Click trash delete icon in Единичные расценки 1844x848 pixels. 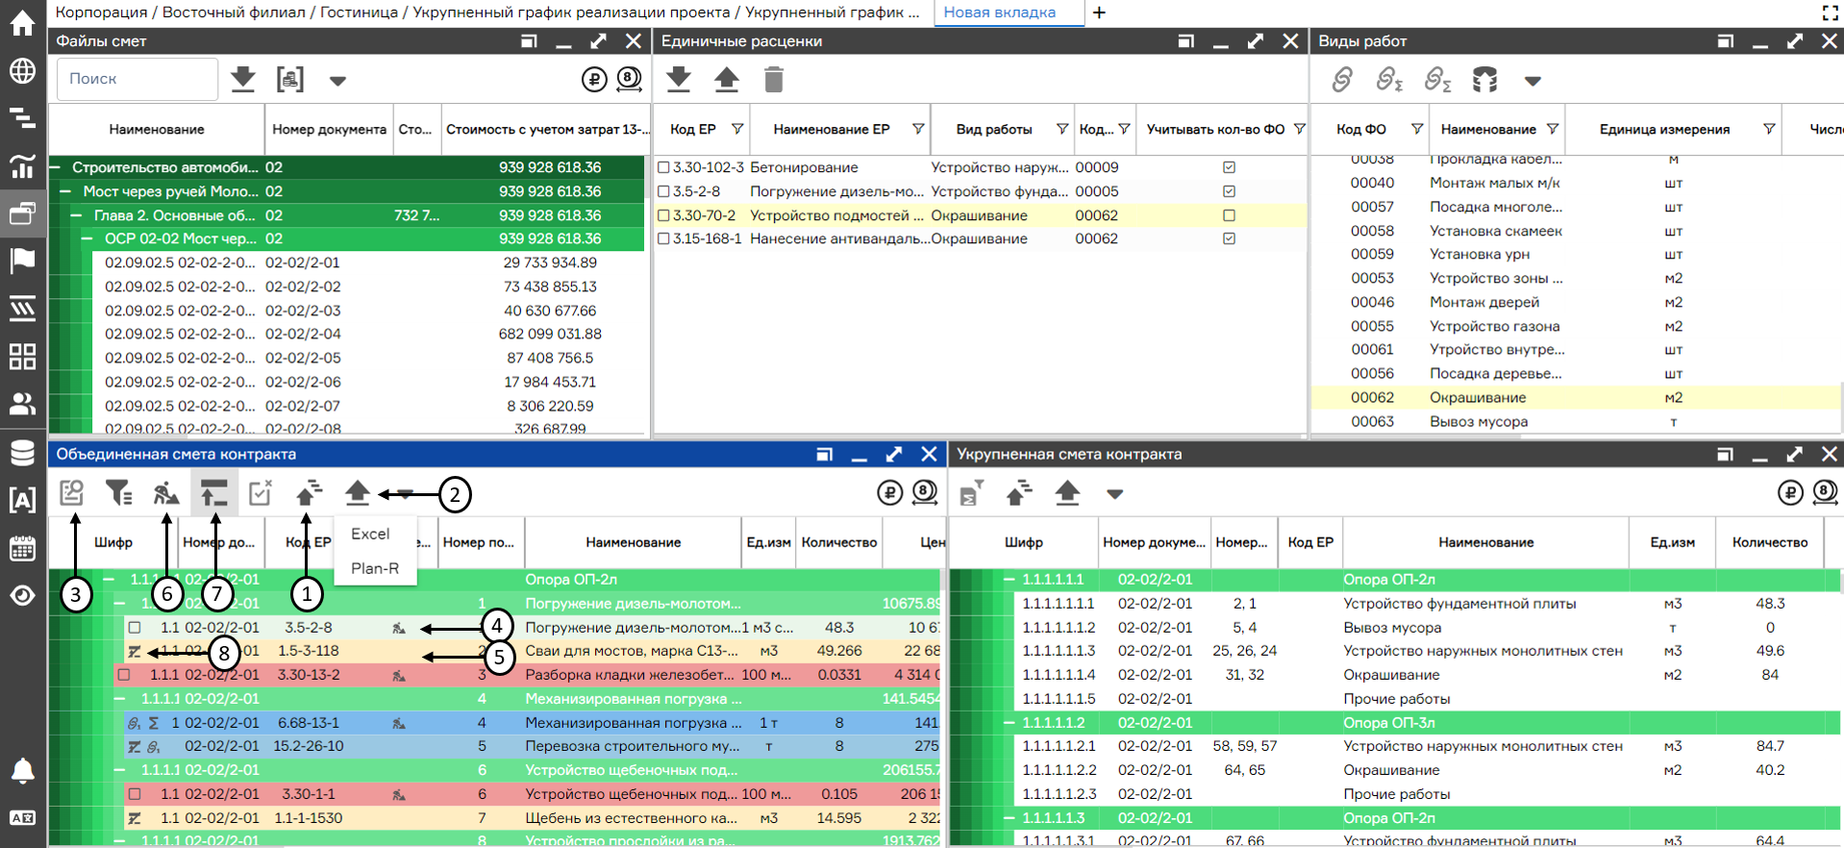coord(774,79)
